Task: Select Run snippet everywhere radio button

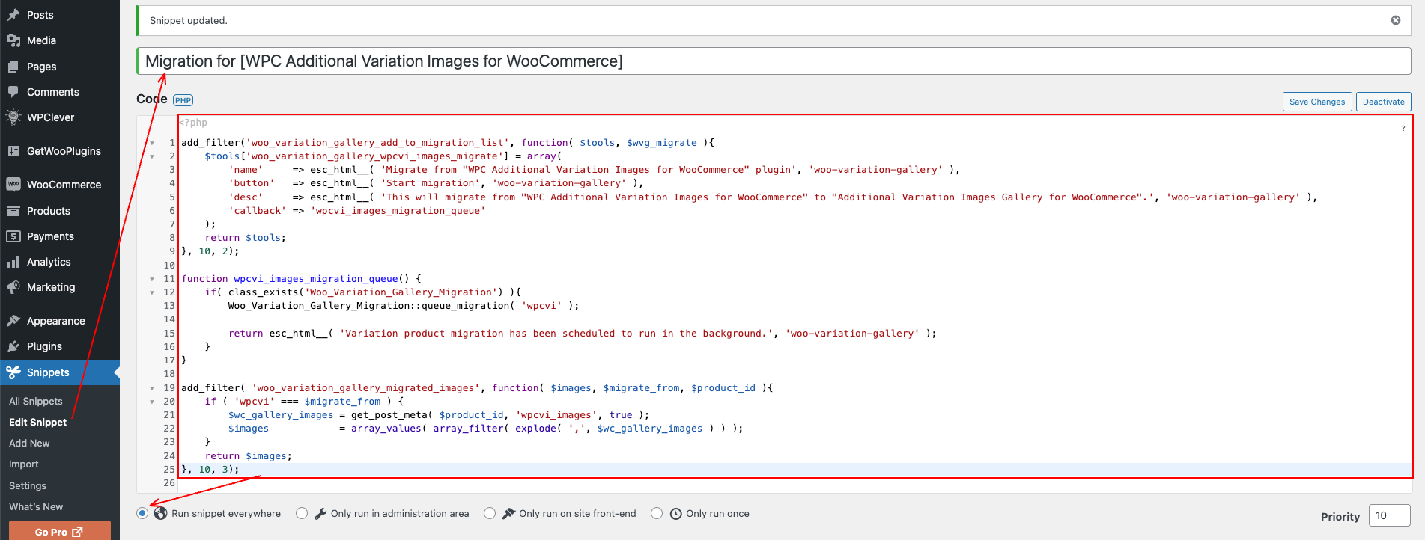Action: 142,513
